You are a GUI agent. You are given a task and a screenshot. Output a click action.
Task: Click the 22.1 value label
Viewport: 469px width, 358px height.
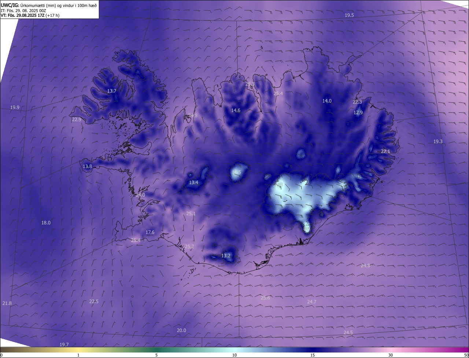click(x=385, y=151)
